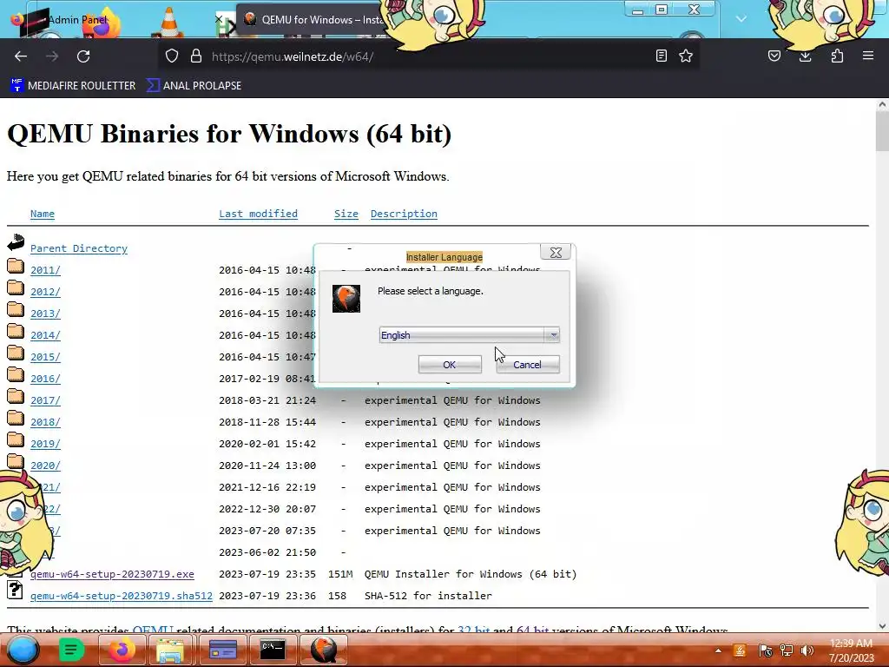This screenshot has width=889, height=667.
Task: Click the Java update tray icon
Action: pyautogui.click(x=740, y=650)
